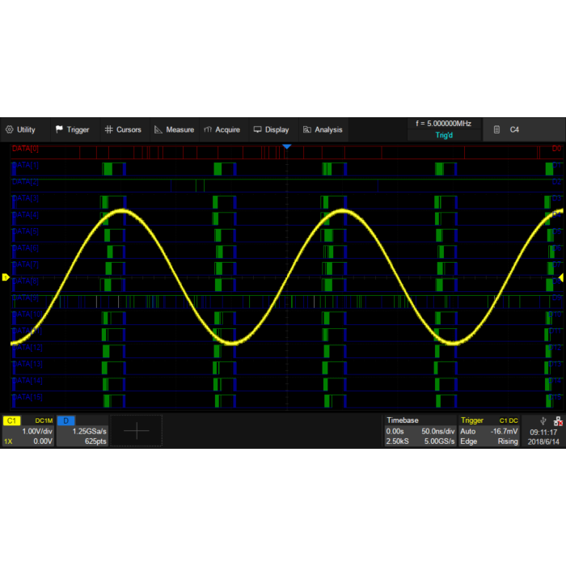Click the USB connection status icon
This screenshot has height=566, width=566.
tap(542, 420)
